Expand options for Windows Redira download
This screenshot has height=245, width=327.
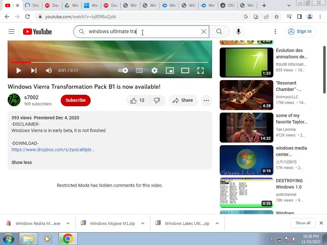coord(68,223)
